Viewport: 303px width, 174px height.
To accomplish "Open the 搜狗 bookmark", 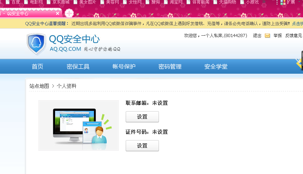I will point(153,2).
